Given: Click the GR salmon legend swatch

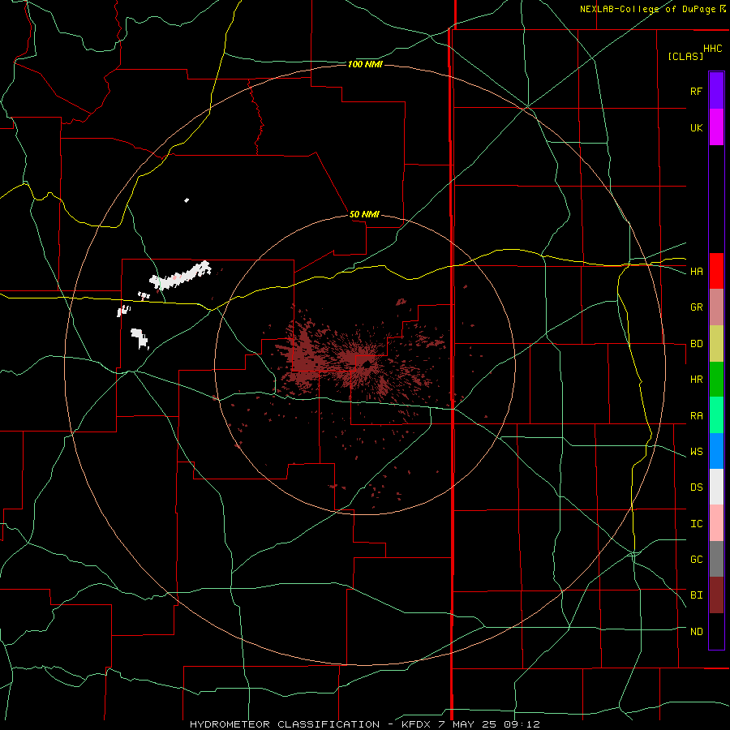Looking at the screenshot, I should click(x=716, y=307).
